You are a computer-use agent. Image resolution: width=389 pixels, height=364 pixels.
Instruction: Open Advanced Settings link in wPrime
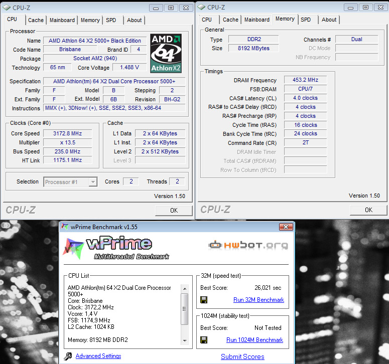[98, 356]
